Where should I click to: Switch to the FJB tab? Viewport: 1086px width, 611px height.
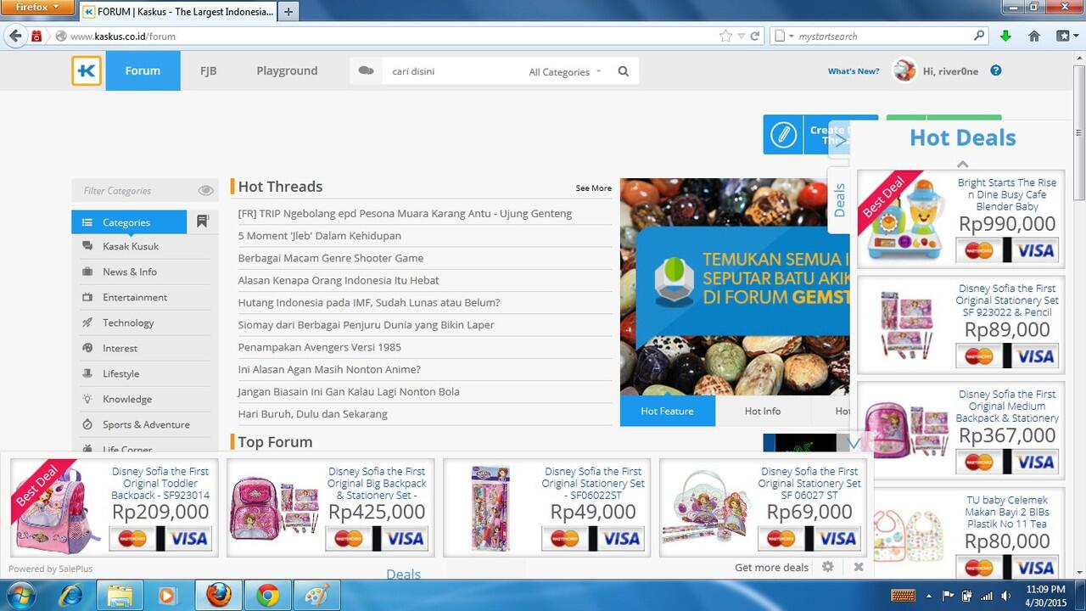(x=208, y=70)
